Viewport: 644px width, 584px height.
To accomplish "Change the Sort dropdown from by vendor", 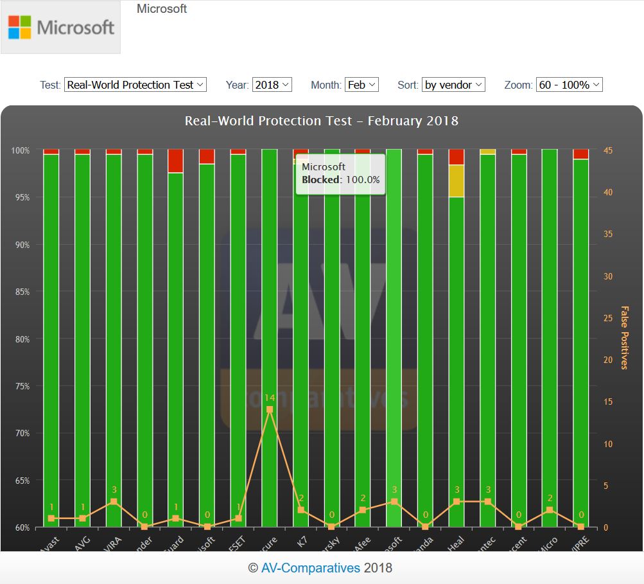I will tap(453, 85).
